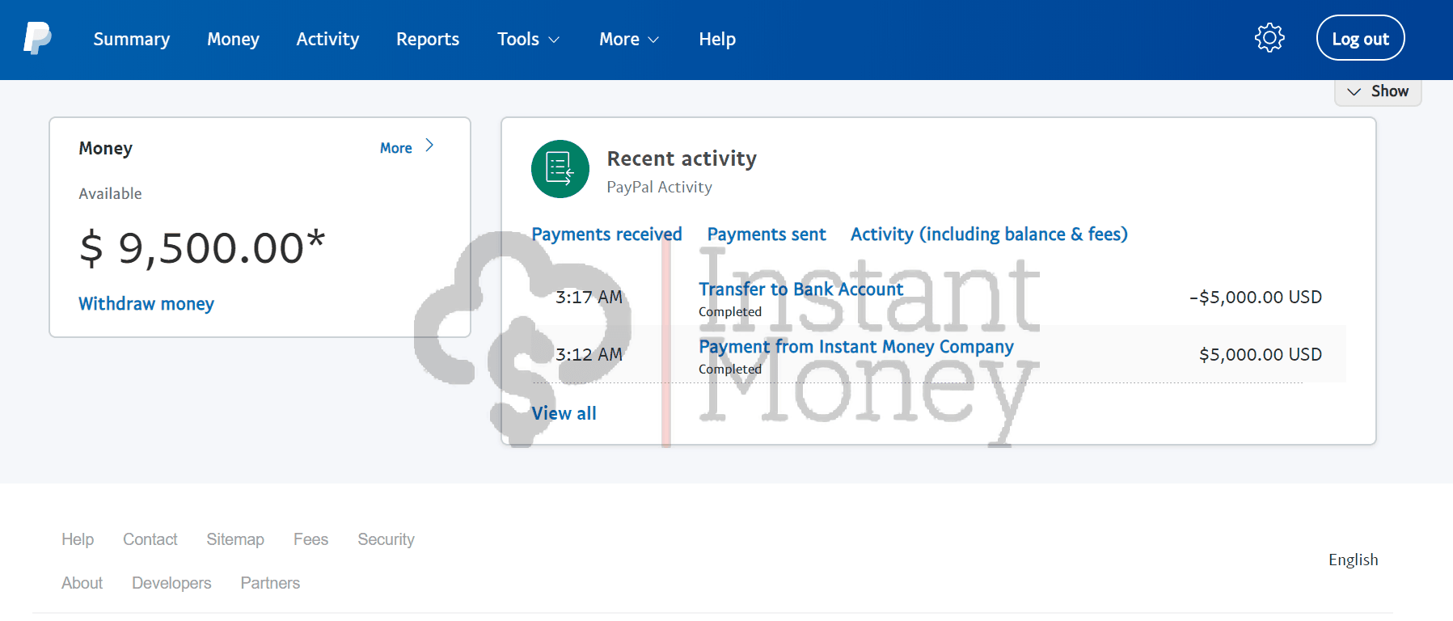Click the chevron arrow beside More in Money card
1453x621 pixels.
point(429,146)
